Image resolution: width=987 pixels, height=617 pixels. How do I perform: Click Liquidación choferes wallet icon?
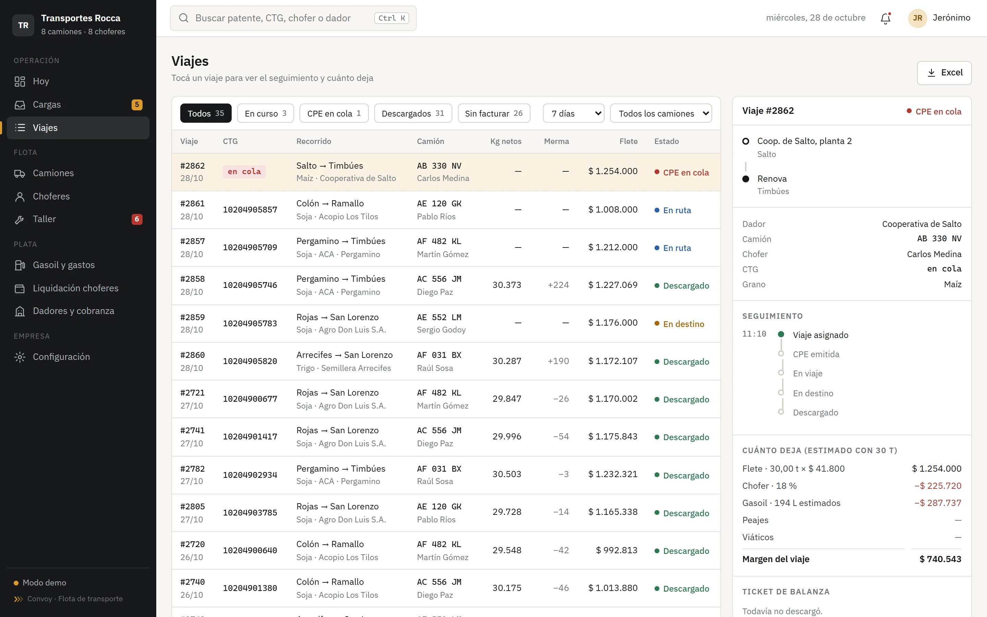[20, 288]
